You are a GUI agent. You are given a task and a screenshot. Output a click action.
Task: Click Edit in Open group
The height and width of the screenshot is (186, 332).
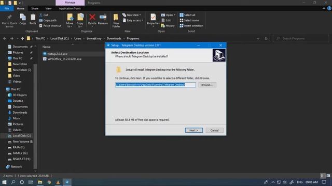click(166, 20)
